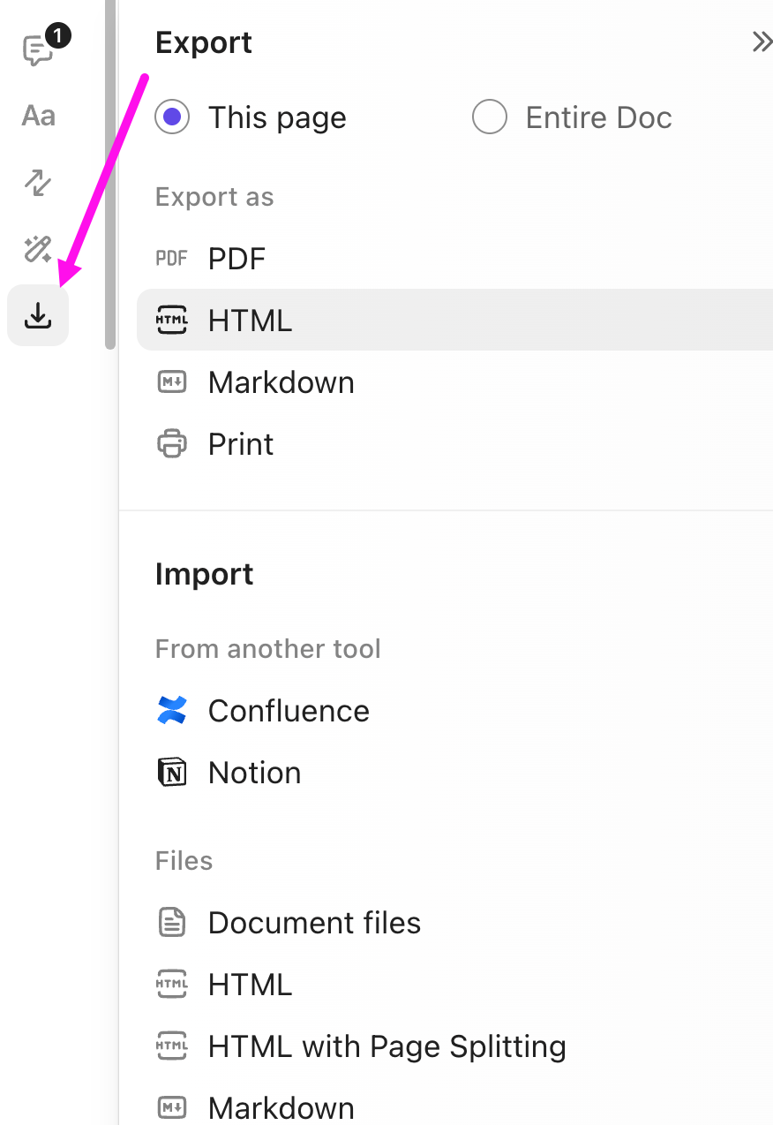The height and width of the screenshot is (1125, 773).
Task: Click the HTML with Page Splitting icon
Action: click(172, 1046)
